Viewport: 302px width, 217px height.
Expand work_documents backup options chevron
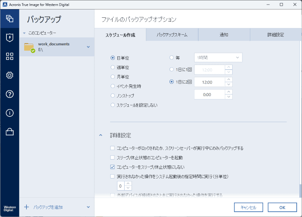pyautogui.click(x=88, y=47)
